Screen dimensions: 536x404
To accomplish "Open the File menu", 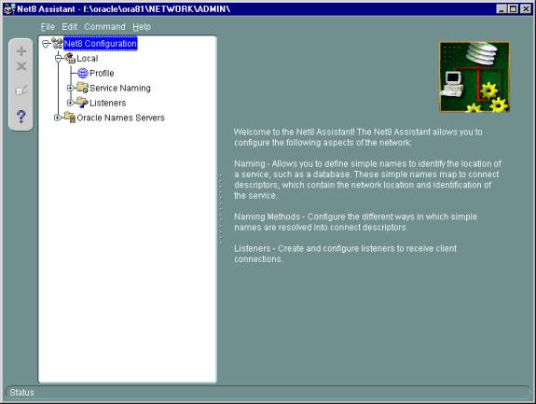I will point(48,27).
